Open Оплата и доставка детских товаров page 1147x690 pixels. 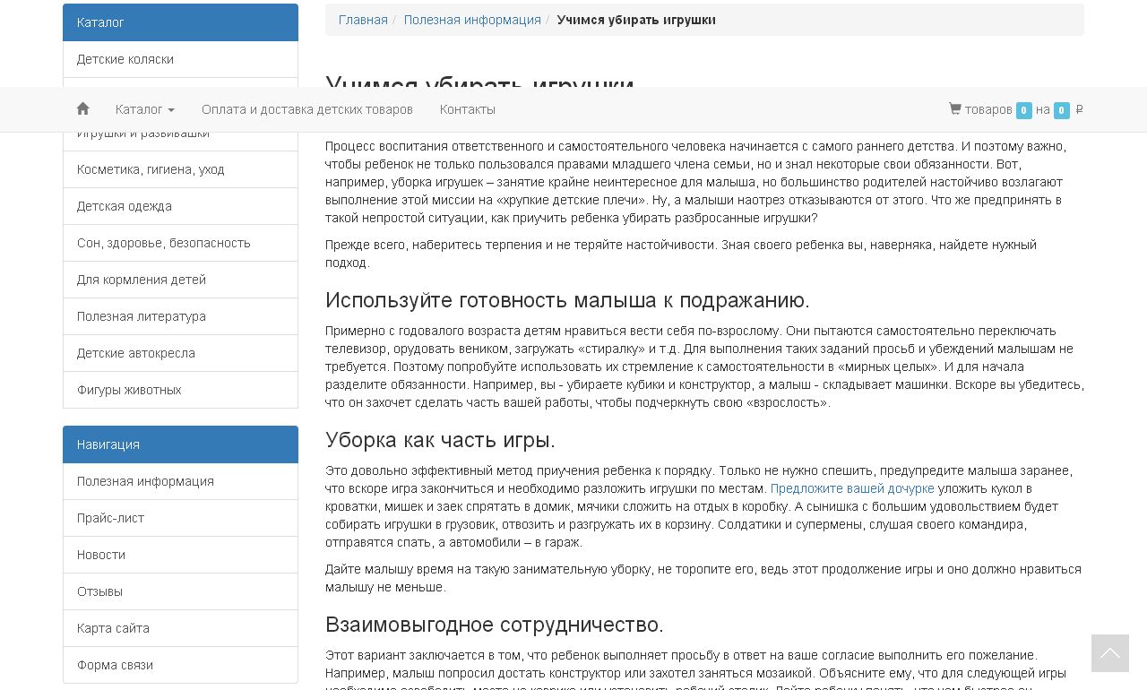click(307, 109)
